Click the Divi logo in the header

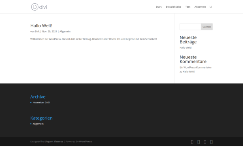[39, 7]
